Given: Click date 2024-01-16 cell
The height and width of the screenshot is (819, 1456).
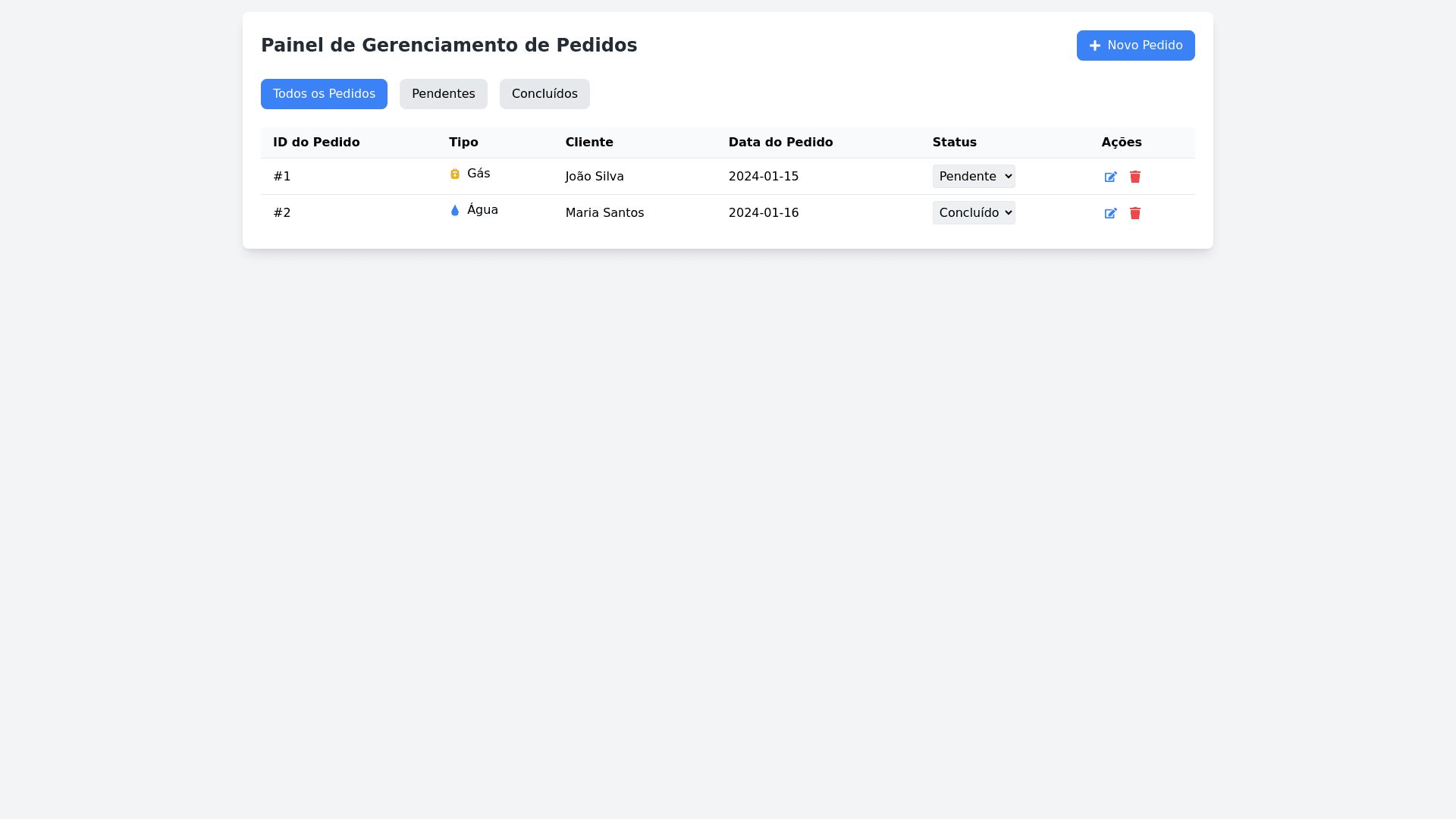Looking at the screenshot, I should point(763,213).
